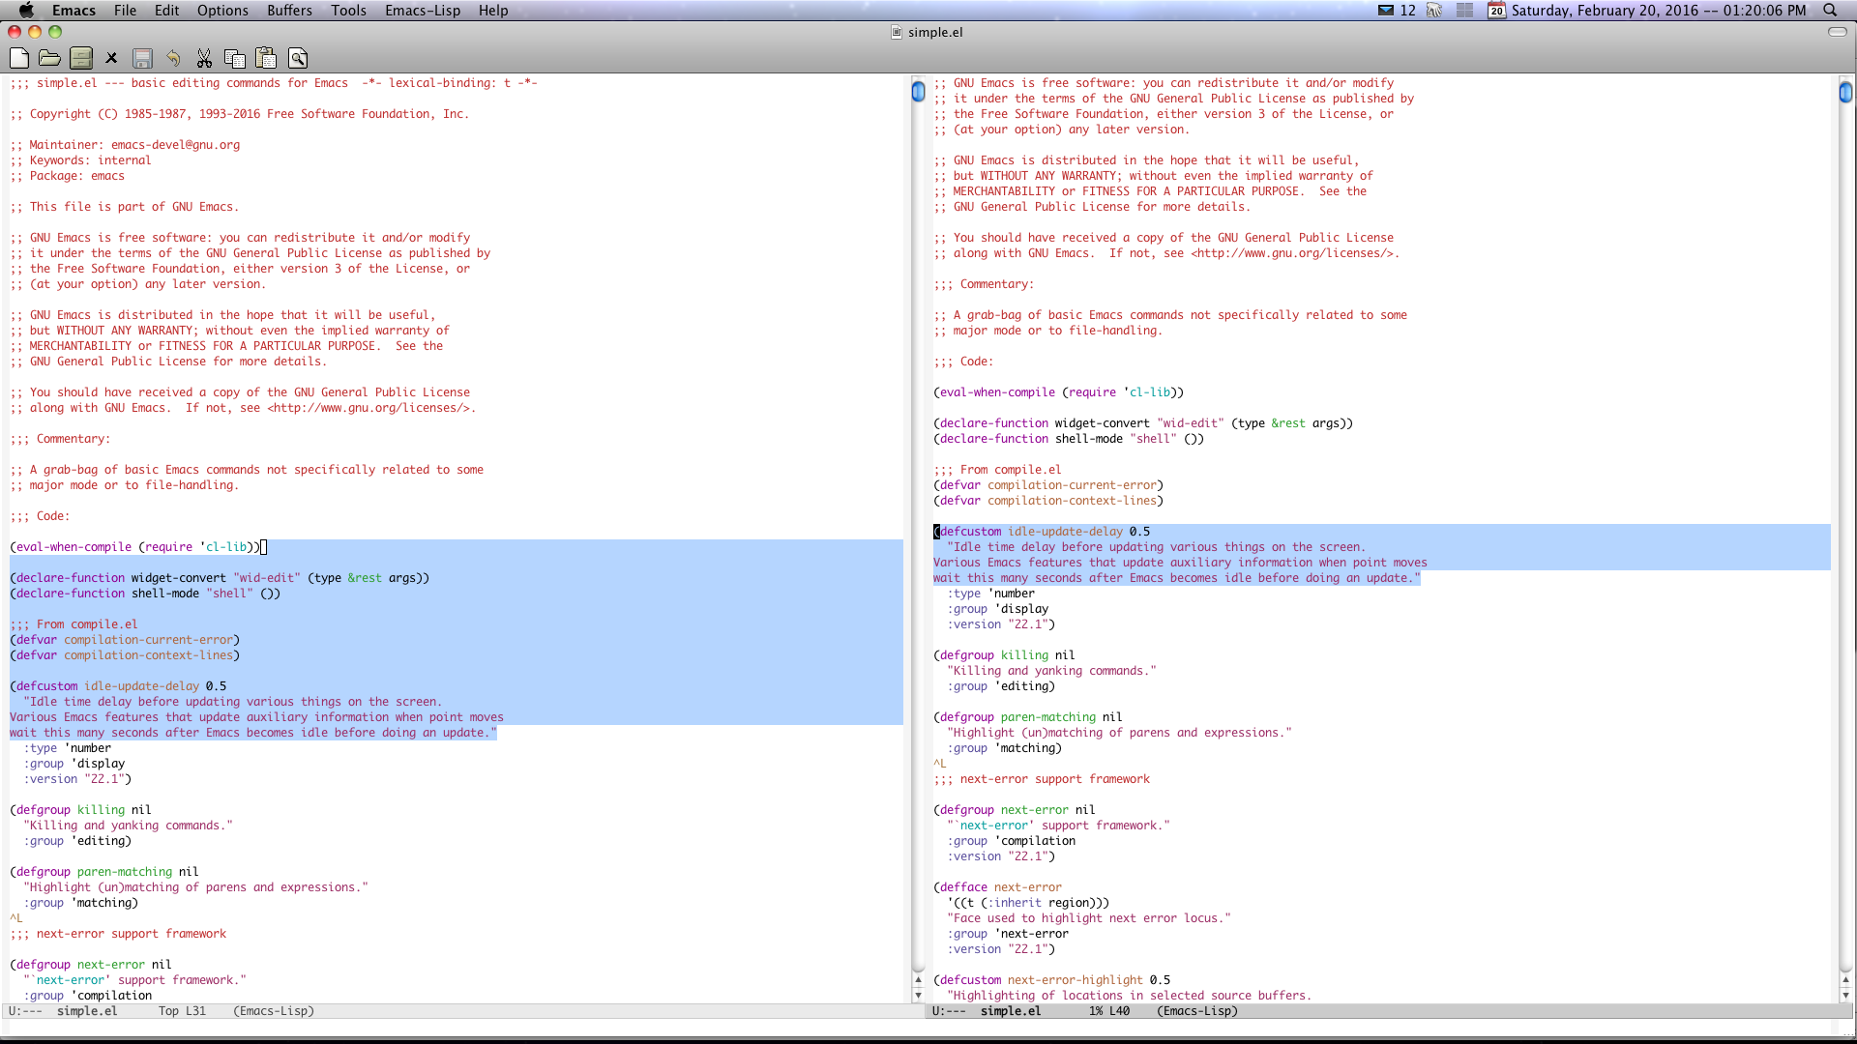Click the 'This file is part of GNU Emacs.' line
This screenshot has height=1044, width=1857.
tap(124, 207)
